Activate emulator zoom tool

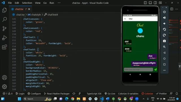tap(164, 47)
